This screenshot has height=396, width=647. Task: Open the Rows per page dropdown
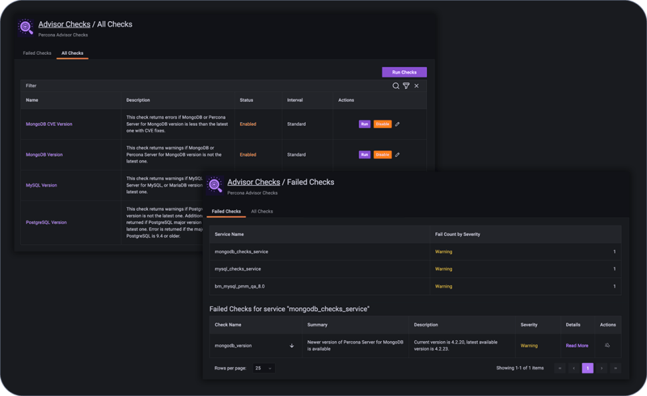[263, 368]
